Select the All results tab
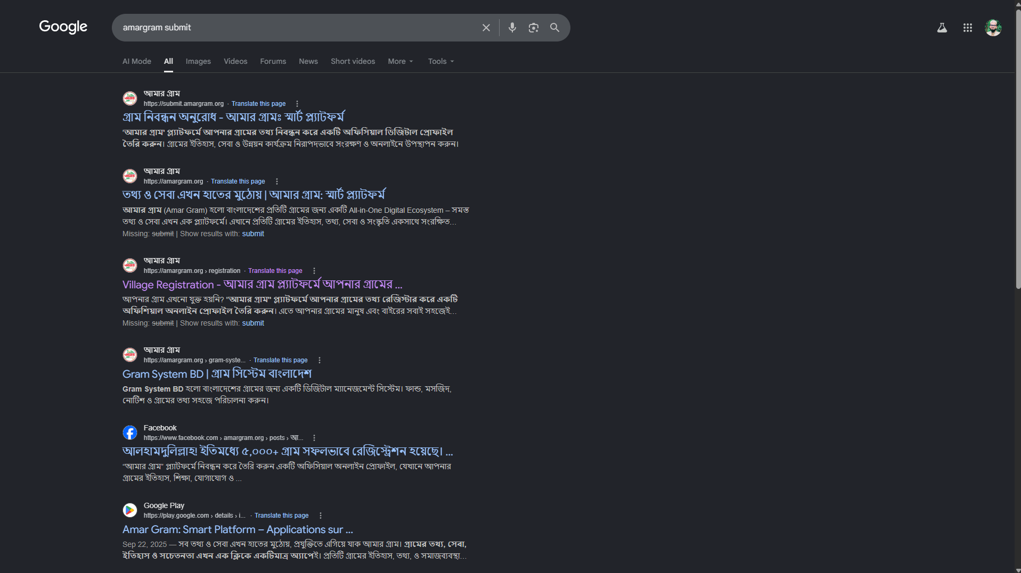This screenshot has height=573, width=1021. [x=168, y=61]
